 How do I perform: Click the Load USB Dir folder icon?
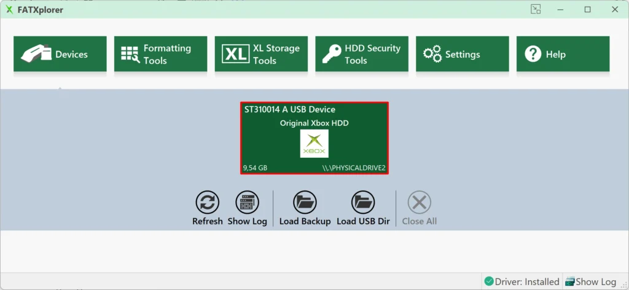click(363, 202)
